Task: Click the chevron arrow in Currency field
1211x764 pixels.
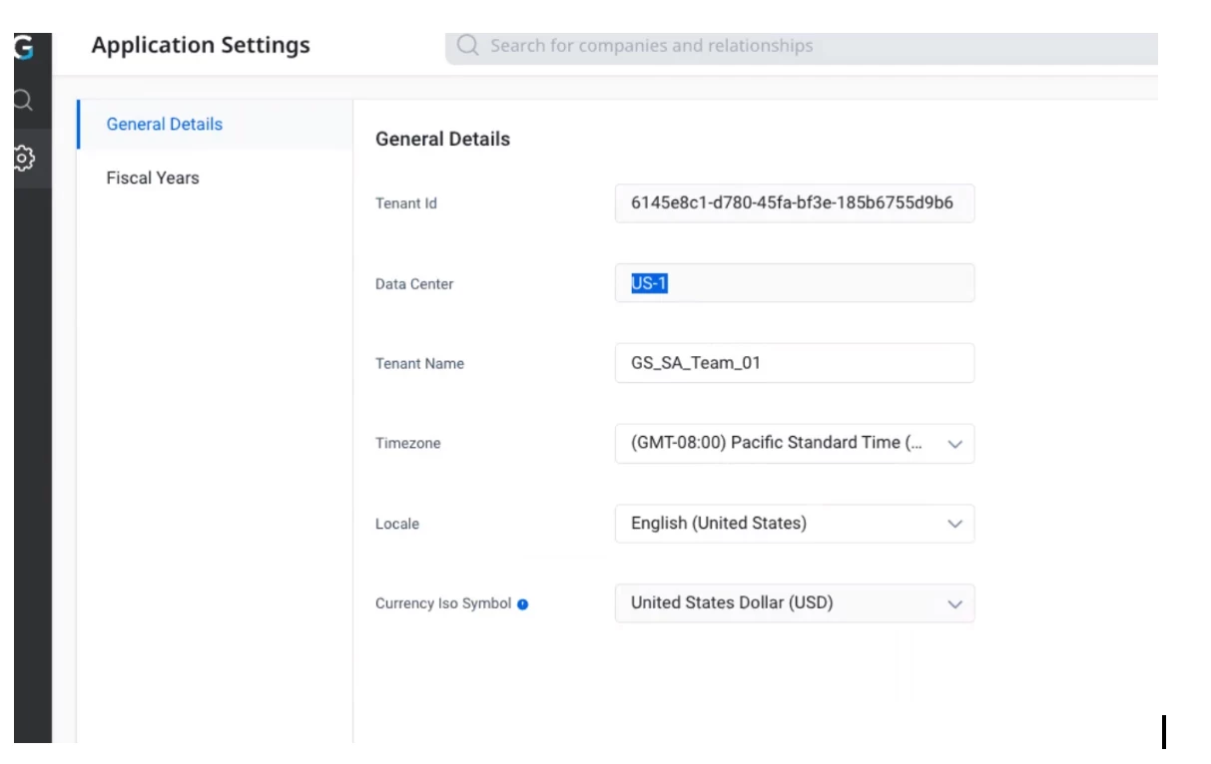Action: (954, 604)
